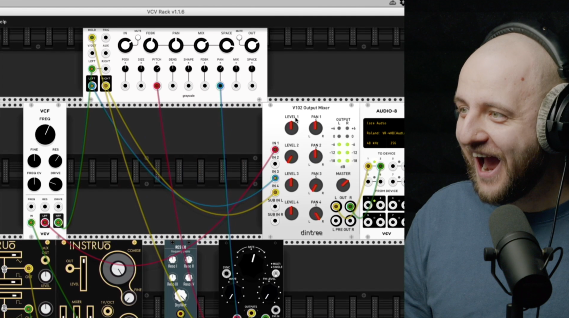
Task: Click the small DENS knob on grayscale
Action: (173, 69)
